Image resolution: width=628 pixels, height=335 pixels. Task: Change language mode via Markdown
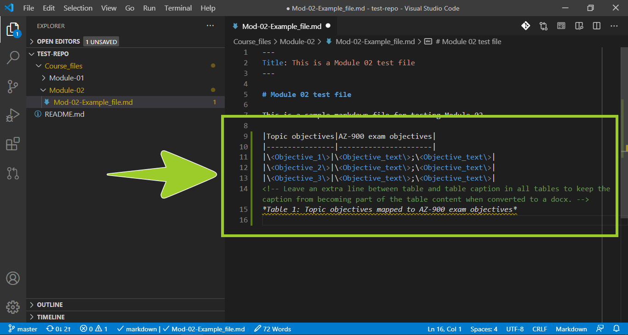pos(571,329)
